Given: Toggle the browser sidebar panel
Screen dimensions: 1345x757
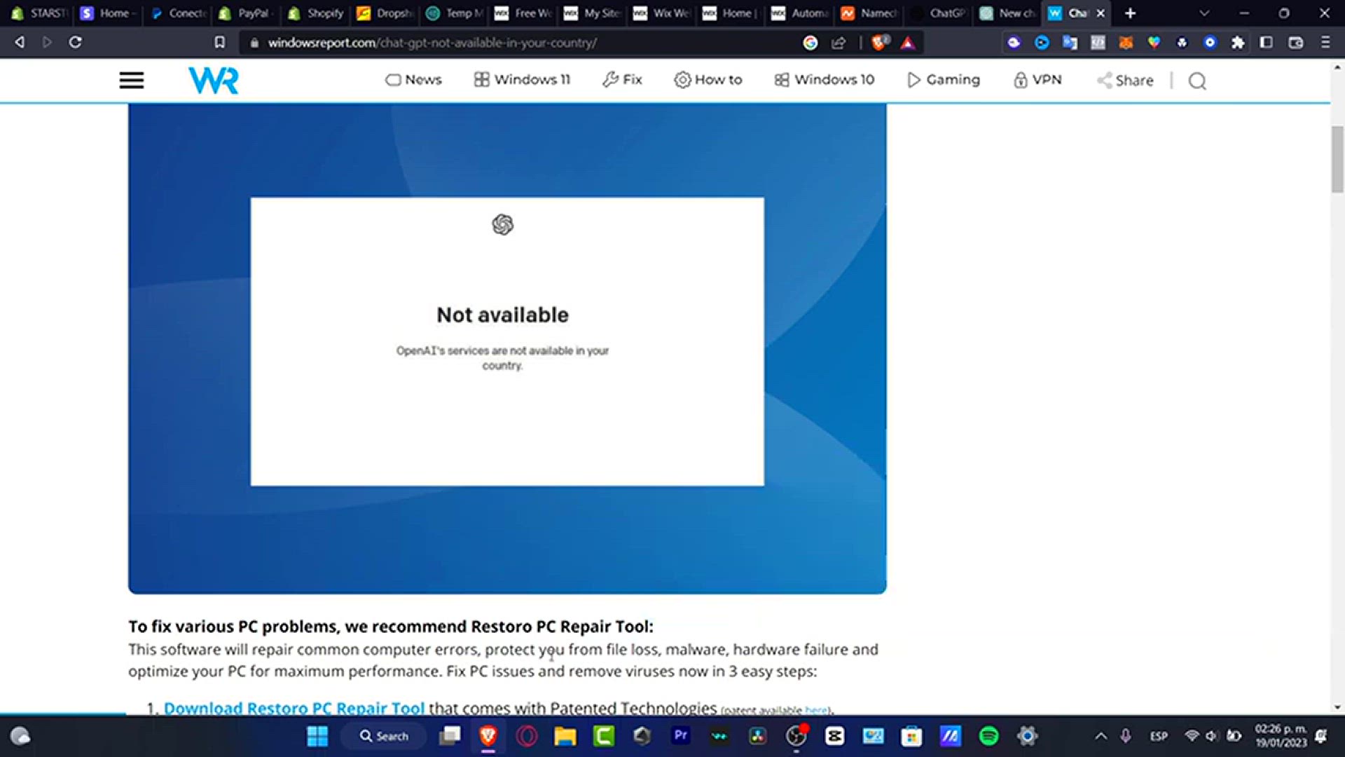Looking at the screenshot, I should click(x=1267, y=42).
